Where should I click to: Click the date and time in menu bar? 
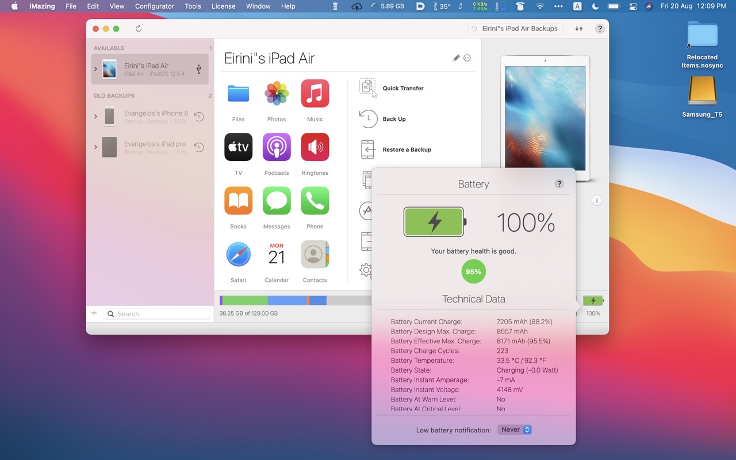[693, 6]
